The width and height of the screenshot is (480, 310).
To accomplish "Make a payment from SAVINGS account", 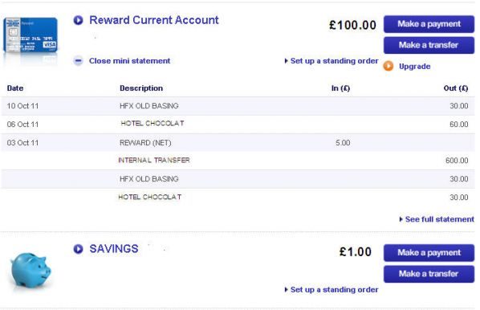I will tap(429, 253).
